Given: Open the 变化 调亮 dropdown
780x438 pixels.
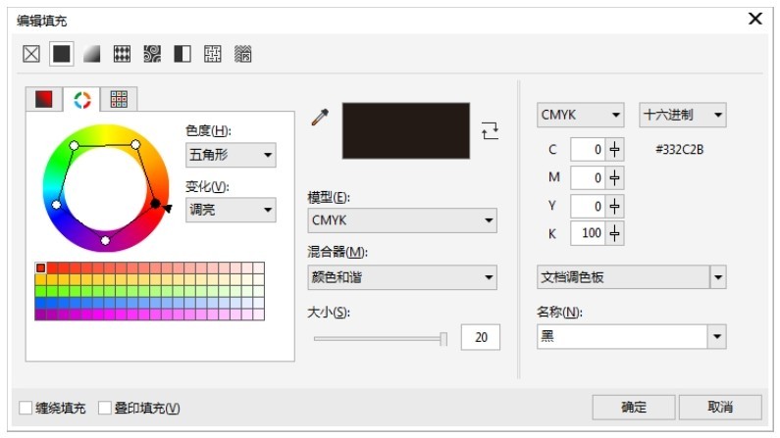Looking at the screenshot, I should [x=231, y=210].
